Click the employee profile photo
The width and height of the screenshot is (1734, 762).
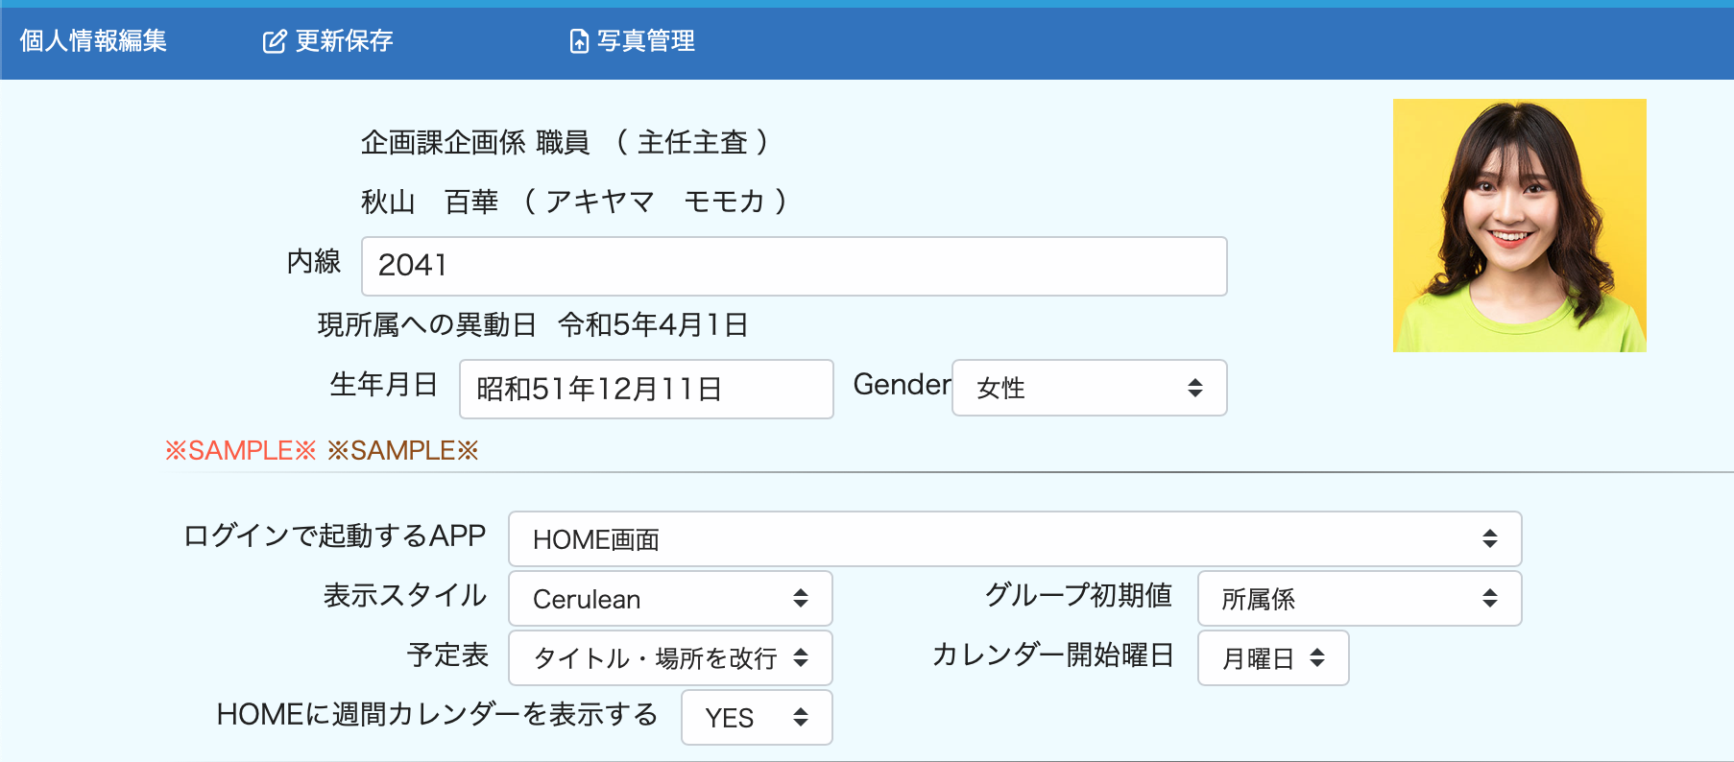pyautogui.click(x=1519, y=226)
